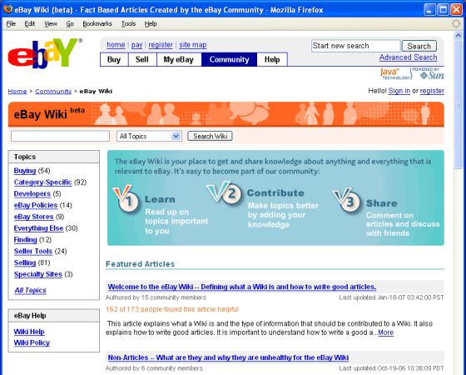Image resolution: width=466 pixels, height=375 pixels.
Task: Click the Featured Articles heading
Action: [140, 264]
